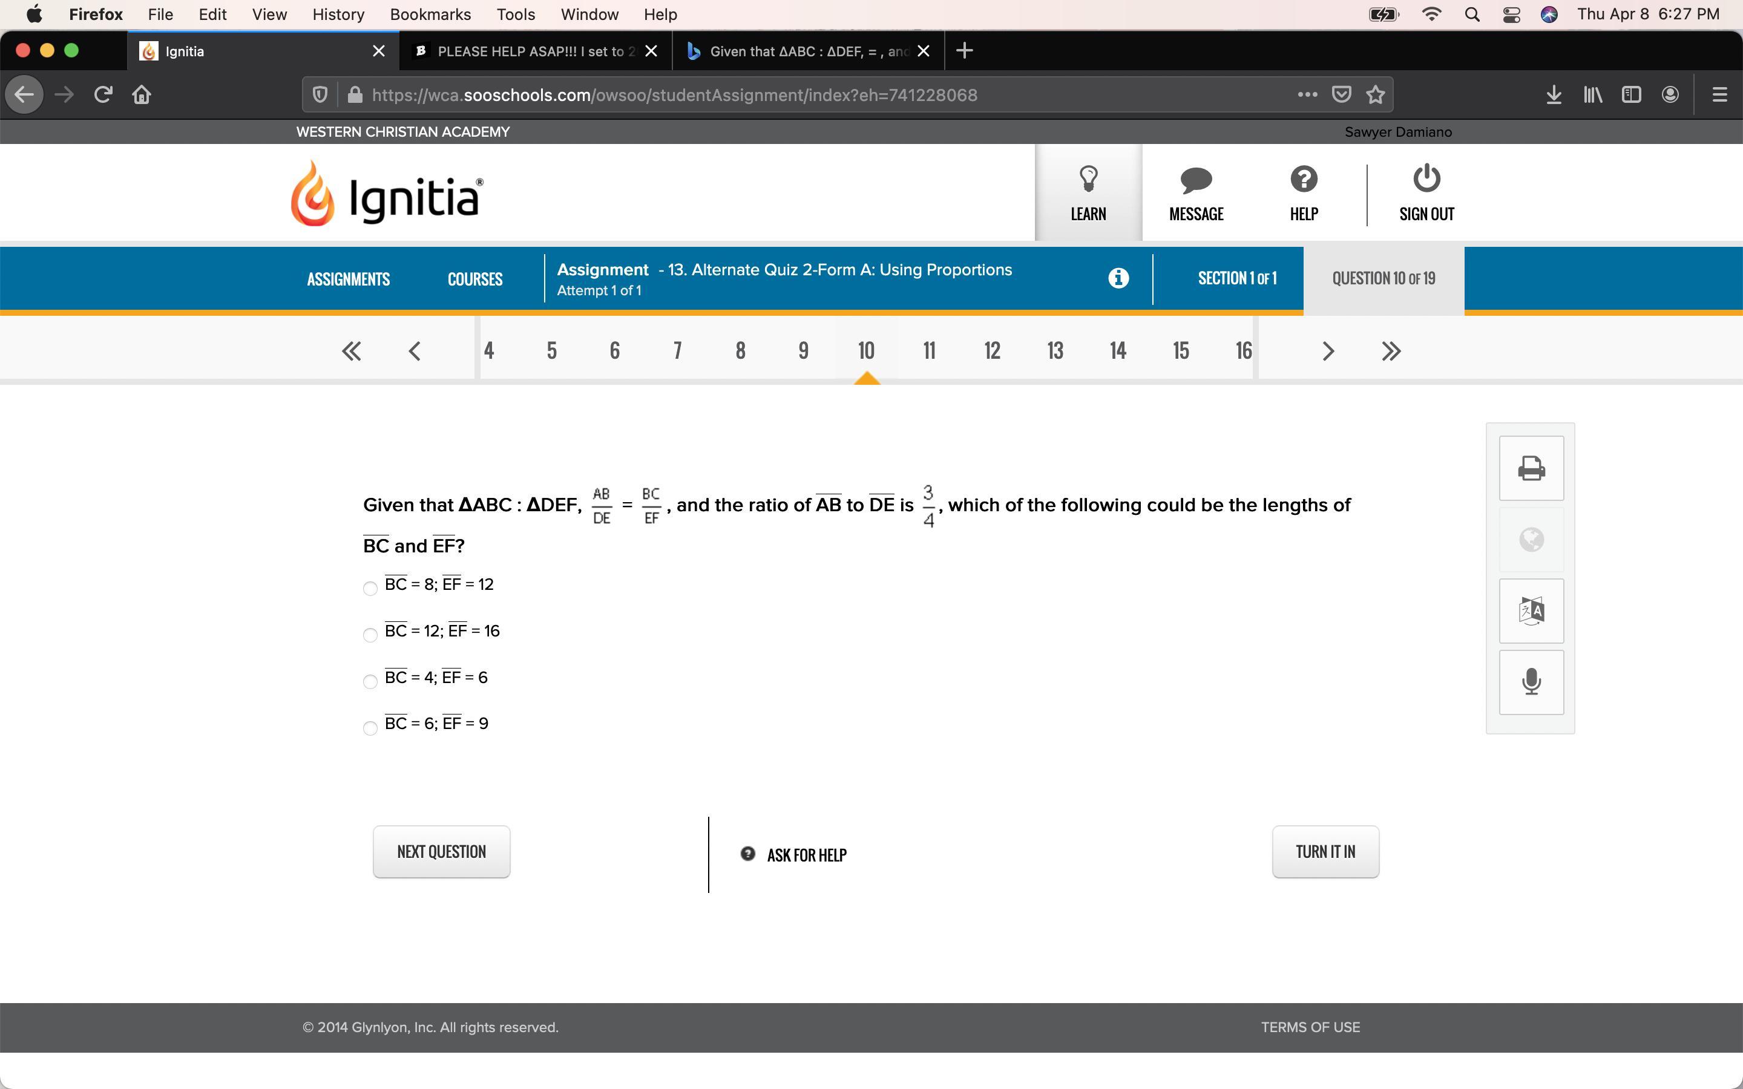Jump to last questions with double right chevron

coord(1391,351)
